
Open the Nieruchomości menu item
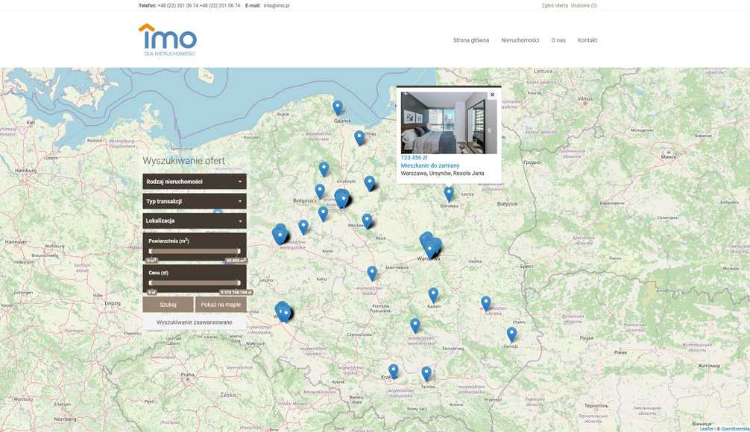tap(520, 40)
